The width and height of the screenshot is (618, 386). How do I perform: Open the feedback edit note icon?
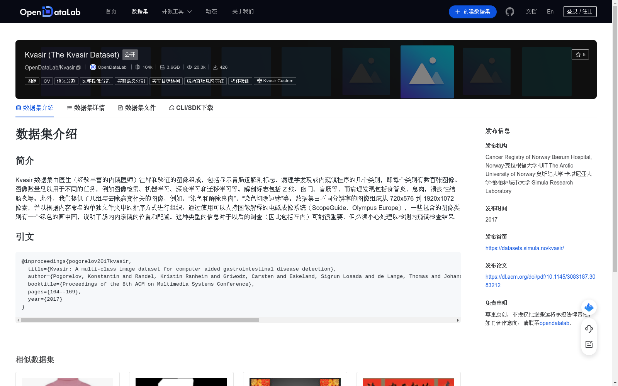[x=589, y=344]
